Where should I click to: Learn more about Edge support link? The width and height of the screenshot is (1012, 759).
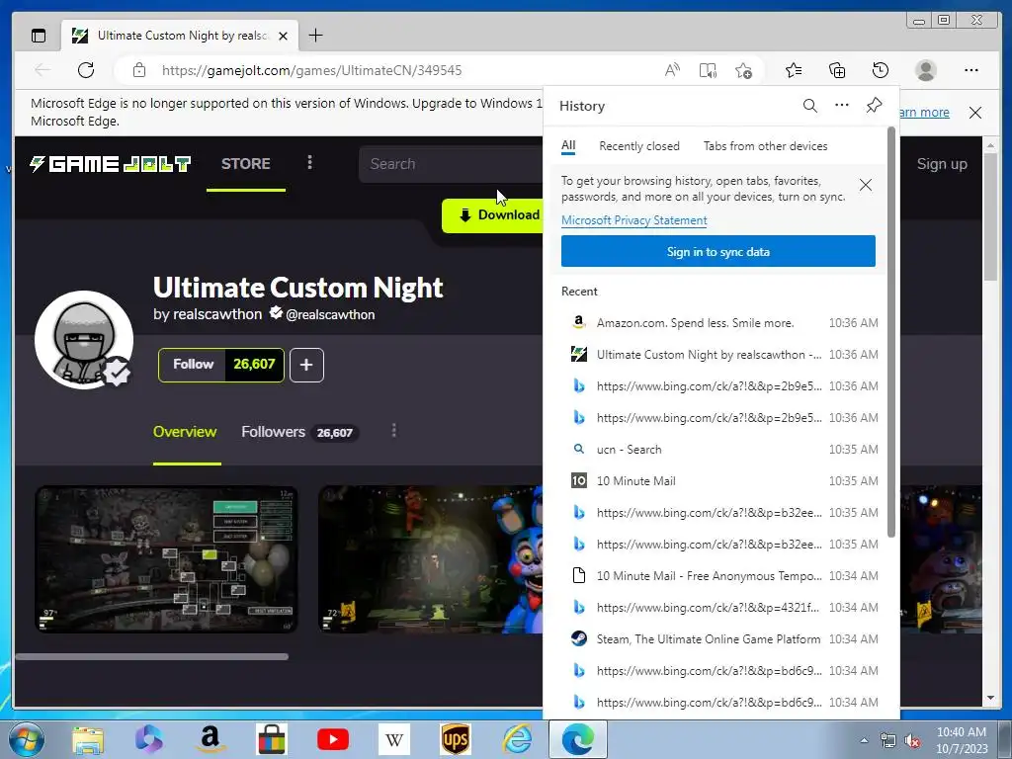924,113
